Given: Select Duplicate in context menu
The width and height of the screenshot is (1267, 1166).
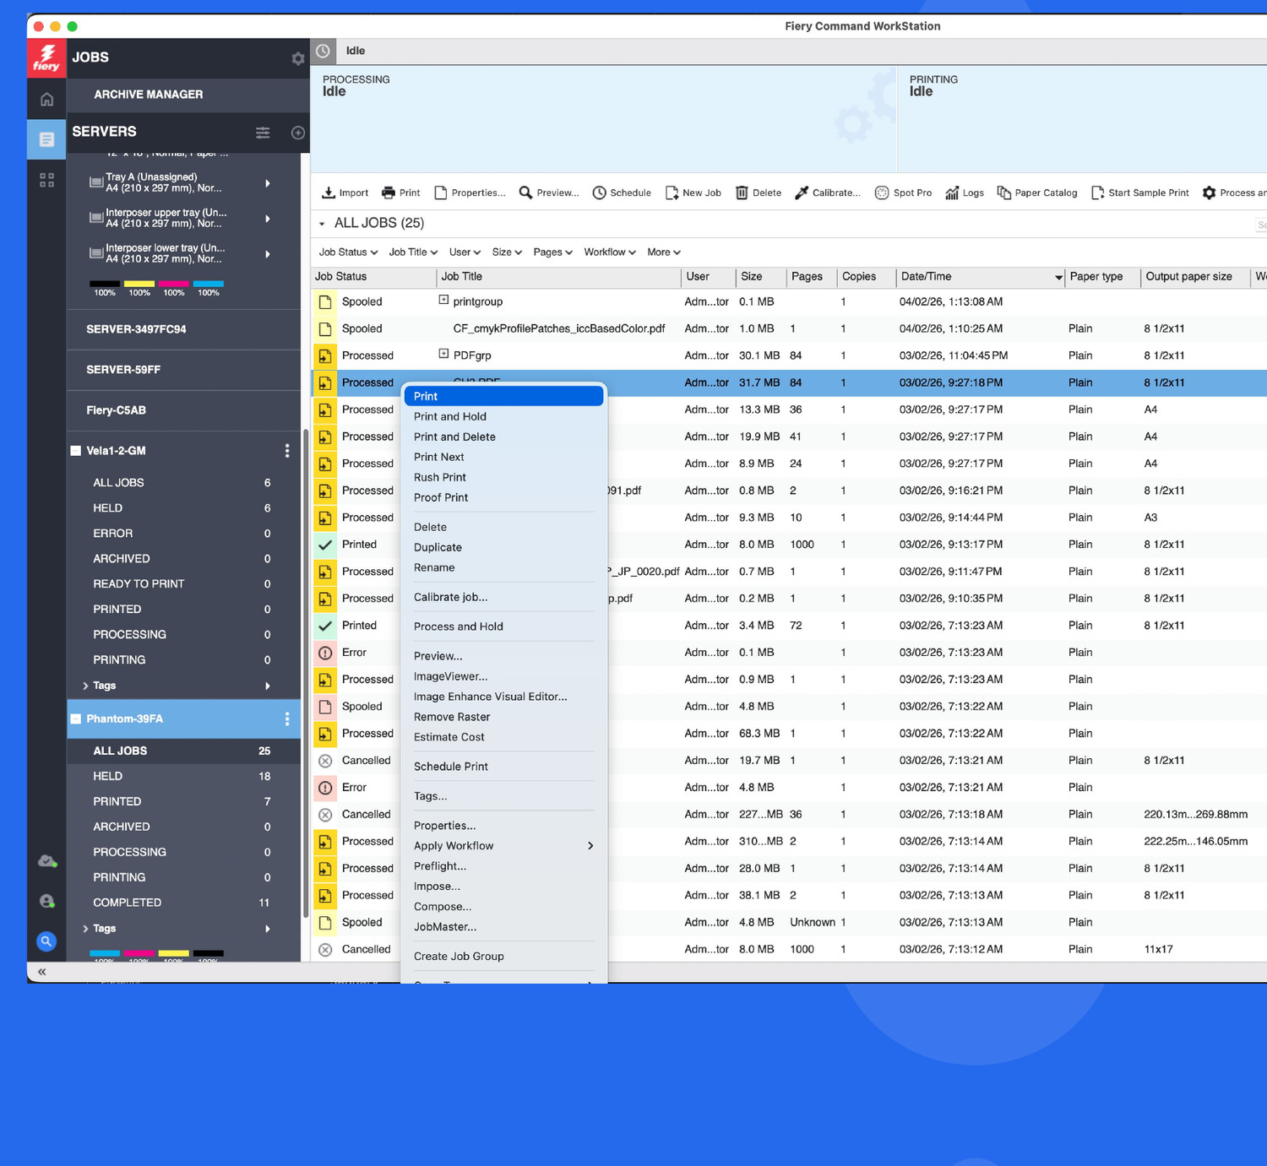Looking at the screenshot, I should (503, 547).
